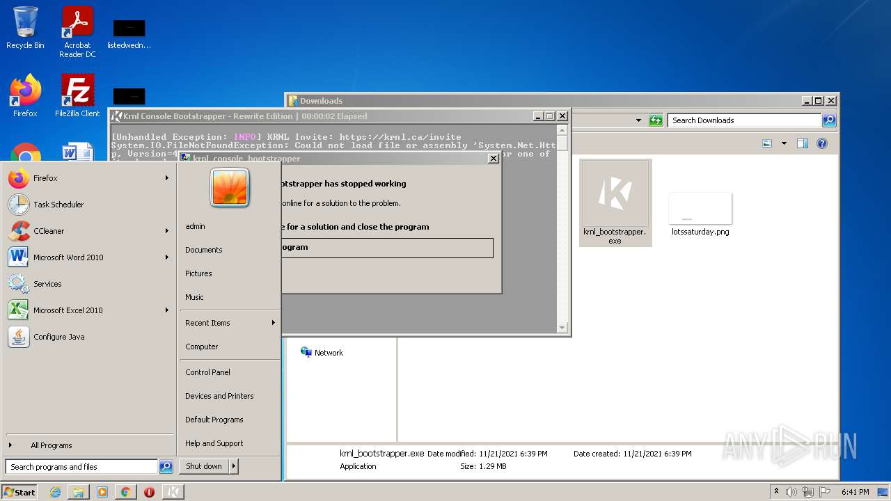Screen dimensions: 891x501
Task: Open volume speaker tray icon
Action: (791, 492)
